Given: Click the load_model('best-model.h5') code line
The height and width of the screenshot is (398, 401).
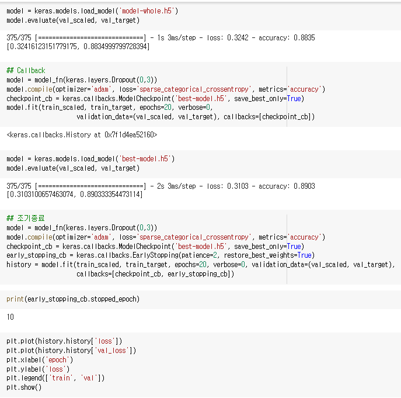Looking at the screenshot, I should pos(90,159).
